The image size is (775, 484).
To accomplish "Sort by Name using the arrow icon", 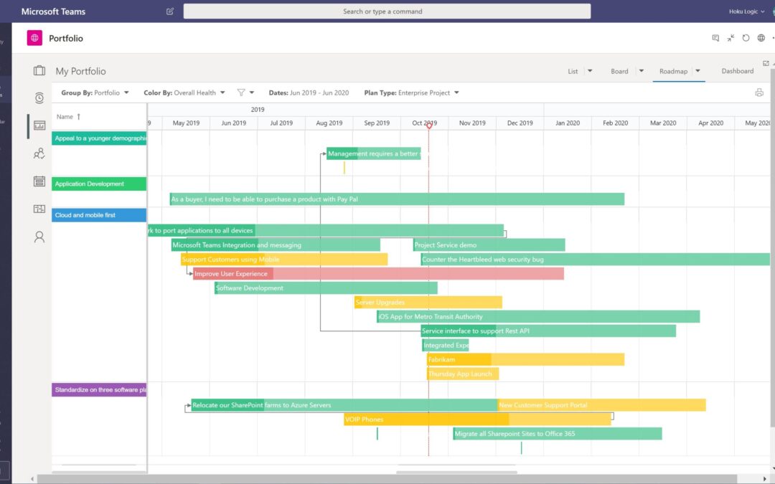I will (x=79, y=117).
